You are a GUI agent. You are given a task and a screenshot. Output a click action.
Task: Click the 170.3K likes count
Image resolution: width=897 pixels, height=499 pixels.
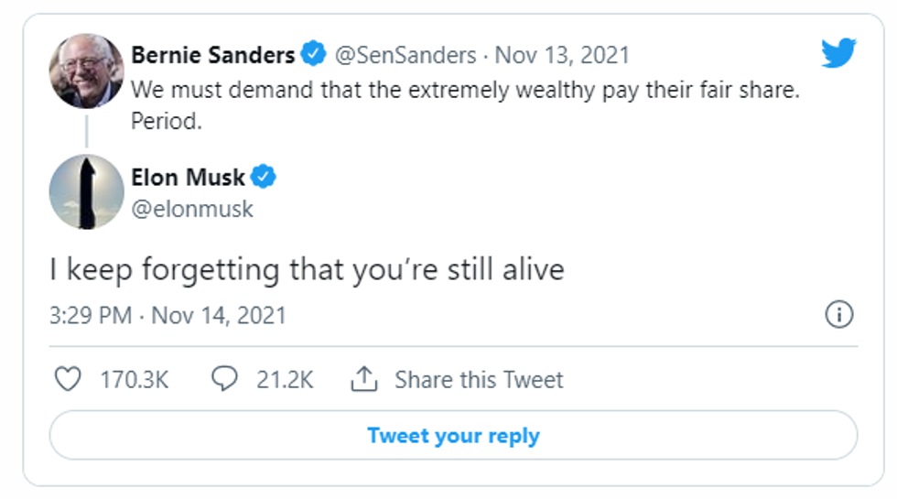[134, 380]
